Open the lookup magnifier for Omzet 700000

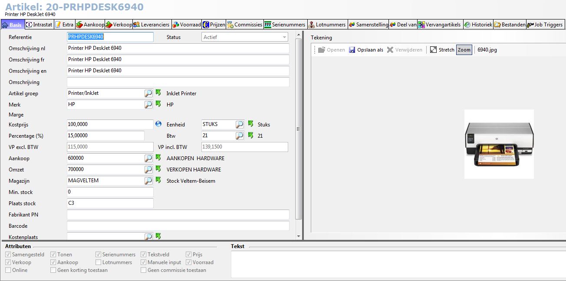click(x=148, y=169)
